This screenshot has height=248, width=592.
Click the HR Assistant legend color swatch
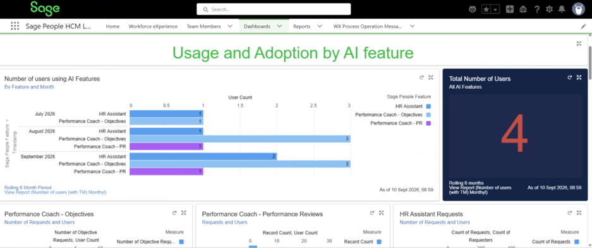click(428, 106)
